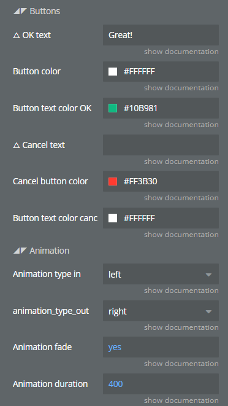This screenshot has height=406, width=228.
Task: Open the animation_type_out dropdown set to right
Action: click(x=161, y=311)
